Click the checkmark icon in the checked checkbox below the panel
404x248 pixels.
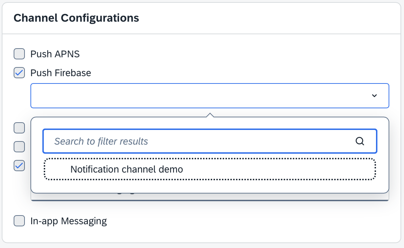click(x=19, y=166)
